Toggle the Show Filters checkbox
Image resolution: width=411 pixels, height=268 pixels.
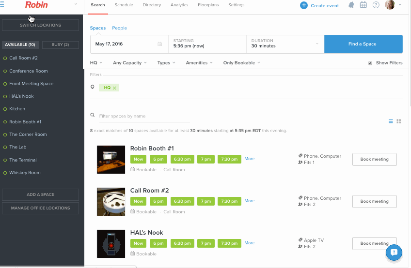click(x=370, y=63)
